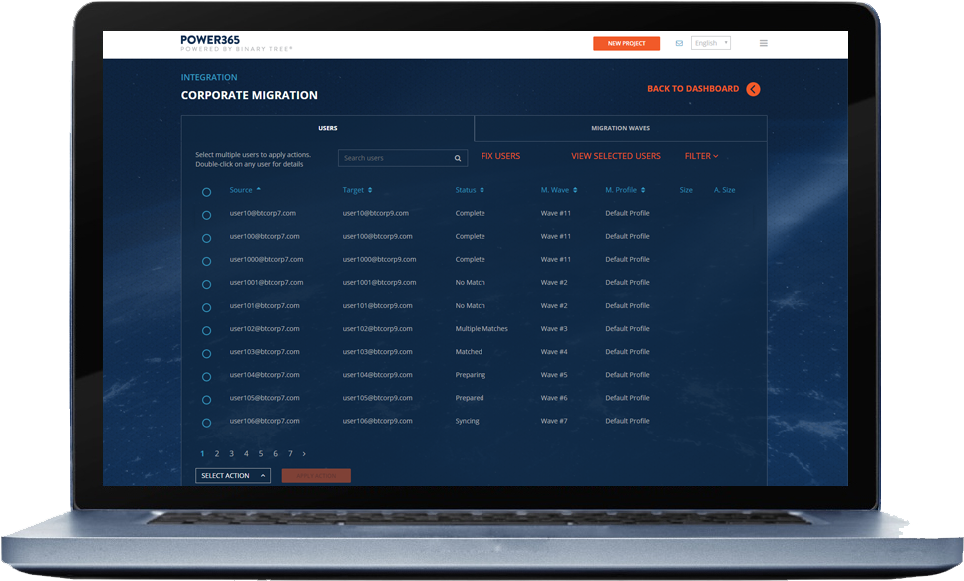
Task: Open the Select Action dropdown
Action: click(233, 476)
